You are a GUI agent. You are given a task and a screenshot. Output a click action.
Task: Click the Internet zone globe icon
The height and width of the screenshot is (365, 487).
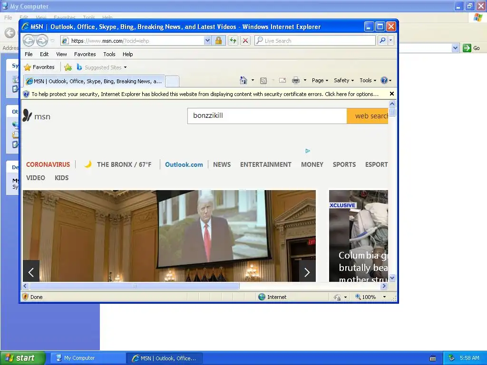pos(262,297)
